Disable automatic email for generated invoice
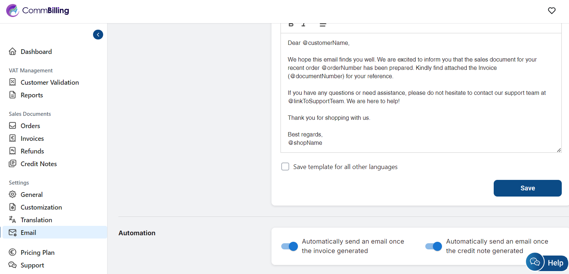 (290, 246)
